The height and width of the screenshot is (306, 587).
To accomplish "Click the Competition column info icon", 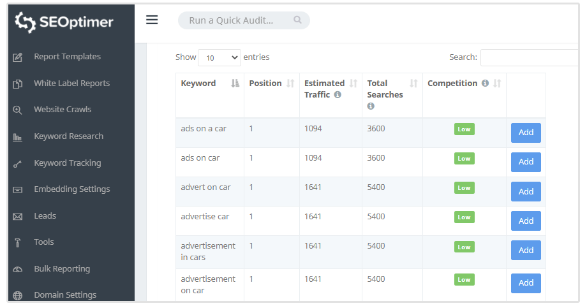I will 485,84.
